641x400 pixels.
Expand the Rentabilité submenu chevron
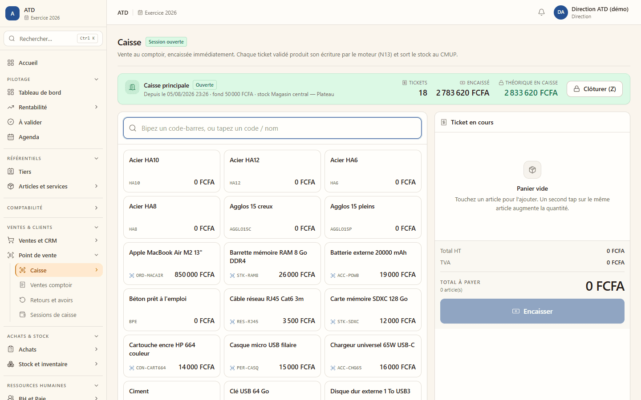pyautogui.click(x=97, y=107)
